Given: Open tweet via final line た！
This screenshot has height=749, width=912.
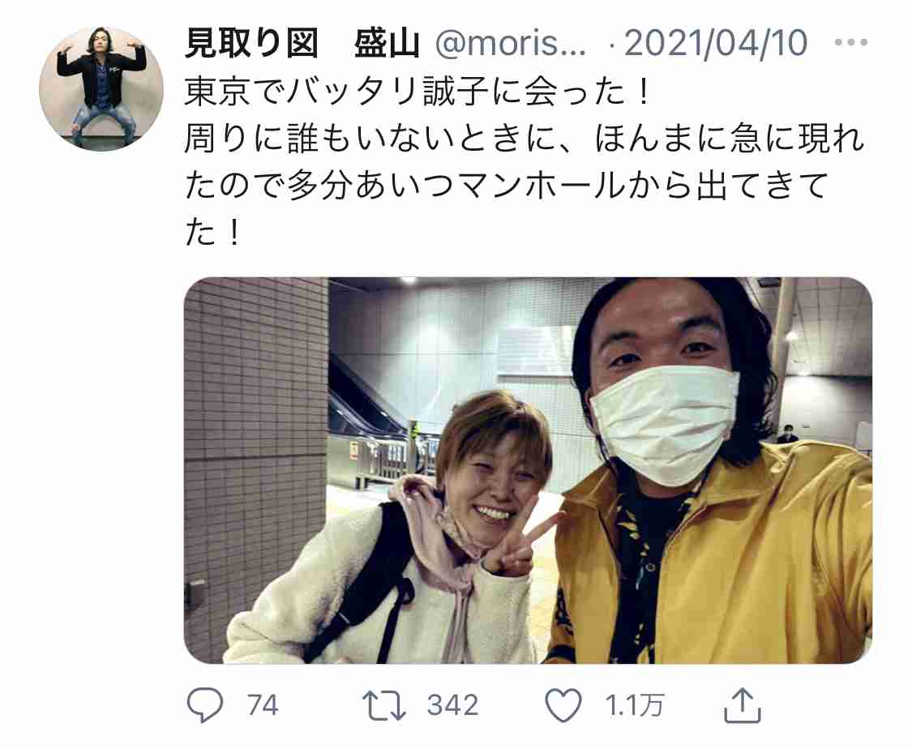Looking at the screenshot, I should [x=212, y=233].
